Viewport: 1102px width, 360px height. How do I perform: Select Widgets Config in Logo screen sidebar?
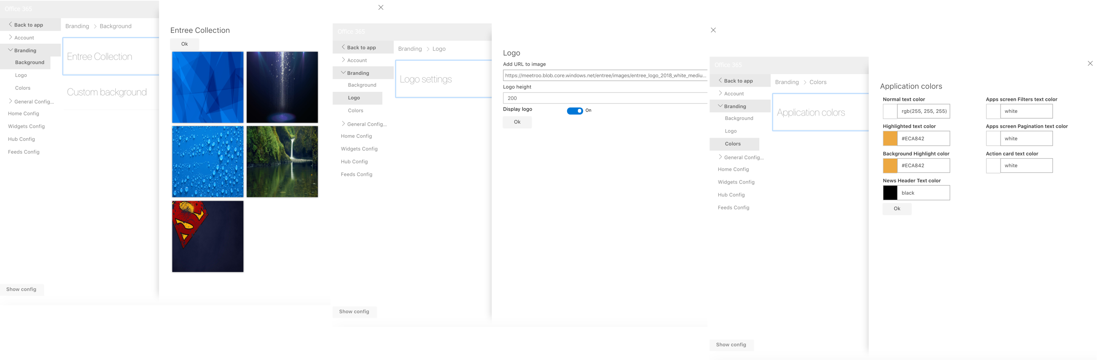click(x=359, y=149)
